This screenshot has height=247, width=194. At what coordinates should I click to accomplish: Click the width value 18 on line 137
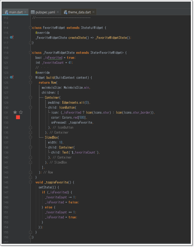pyautogui.click(x=61, y=143)
